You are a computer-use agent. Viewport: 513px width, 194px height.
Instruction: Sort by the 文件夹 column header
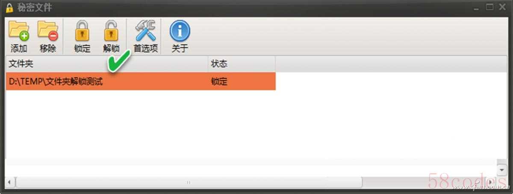(x=107, y=64)
